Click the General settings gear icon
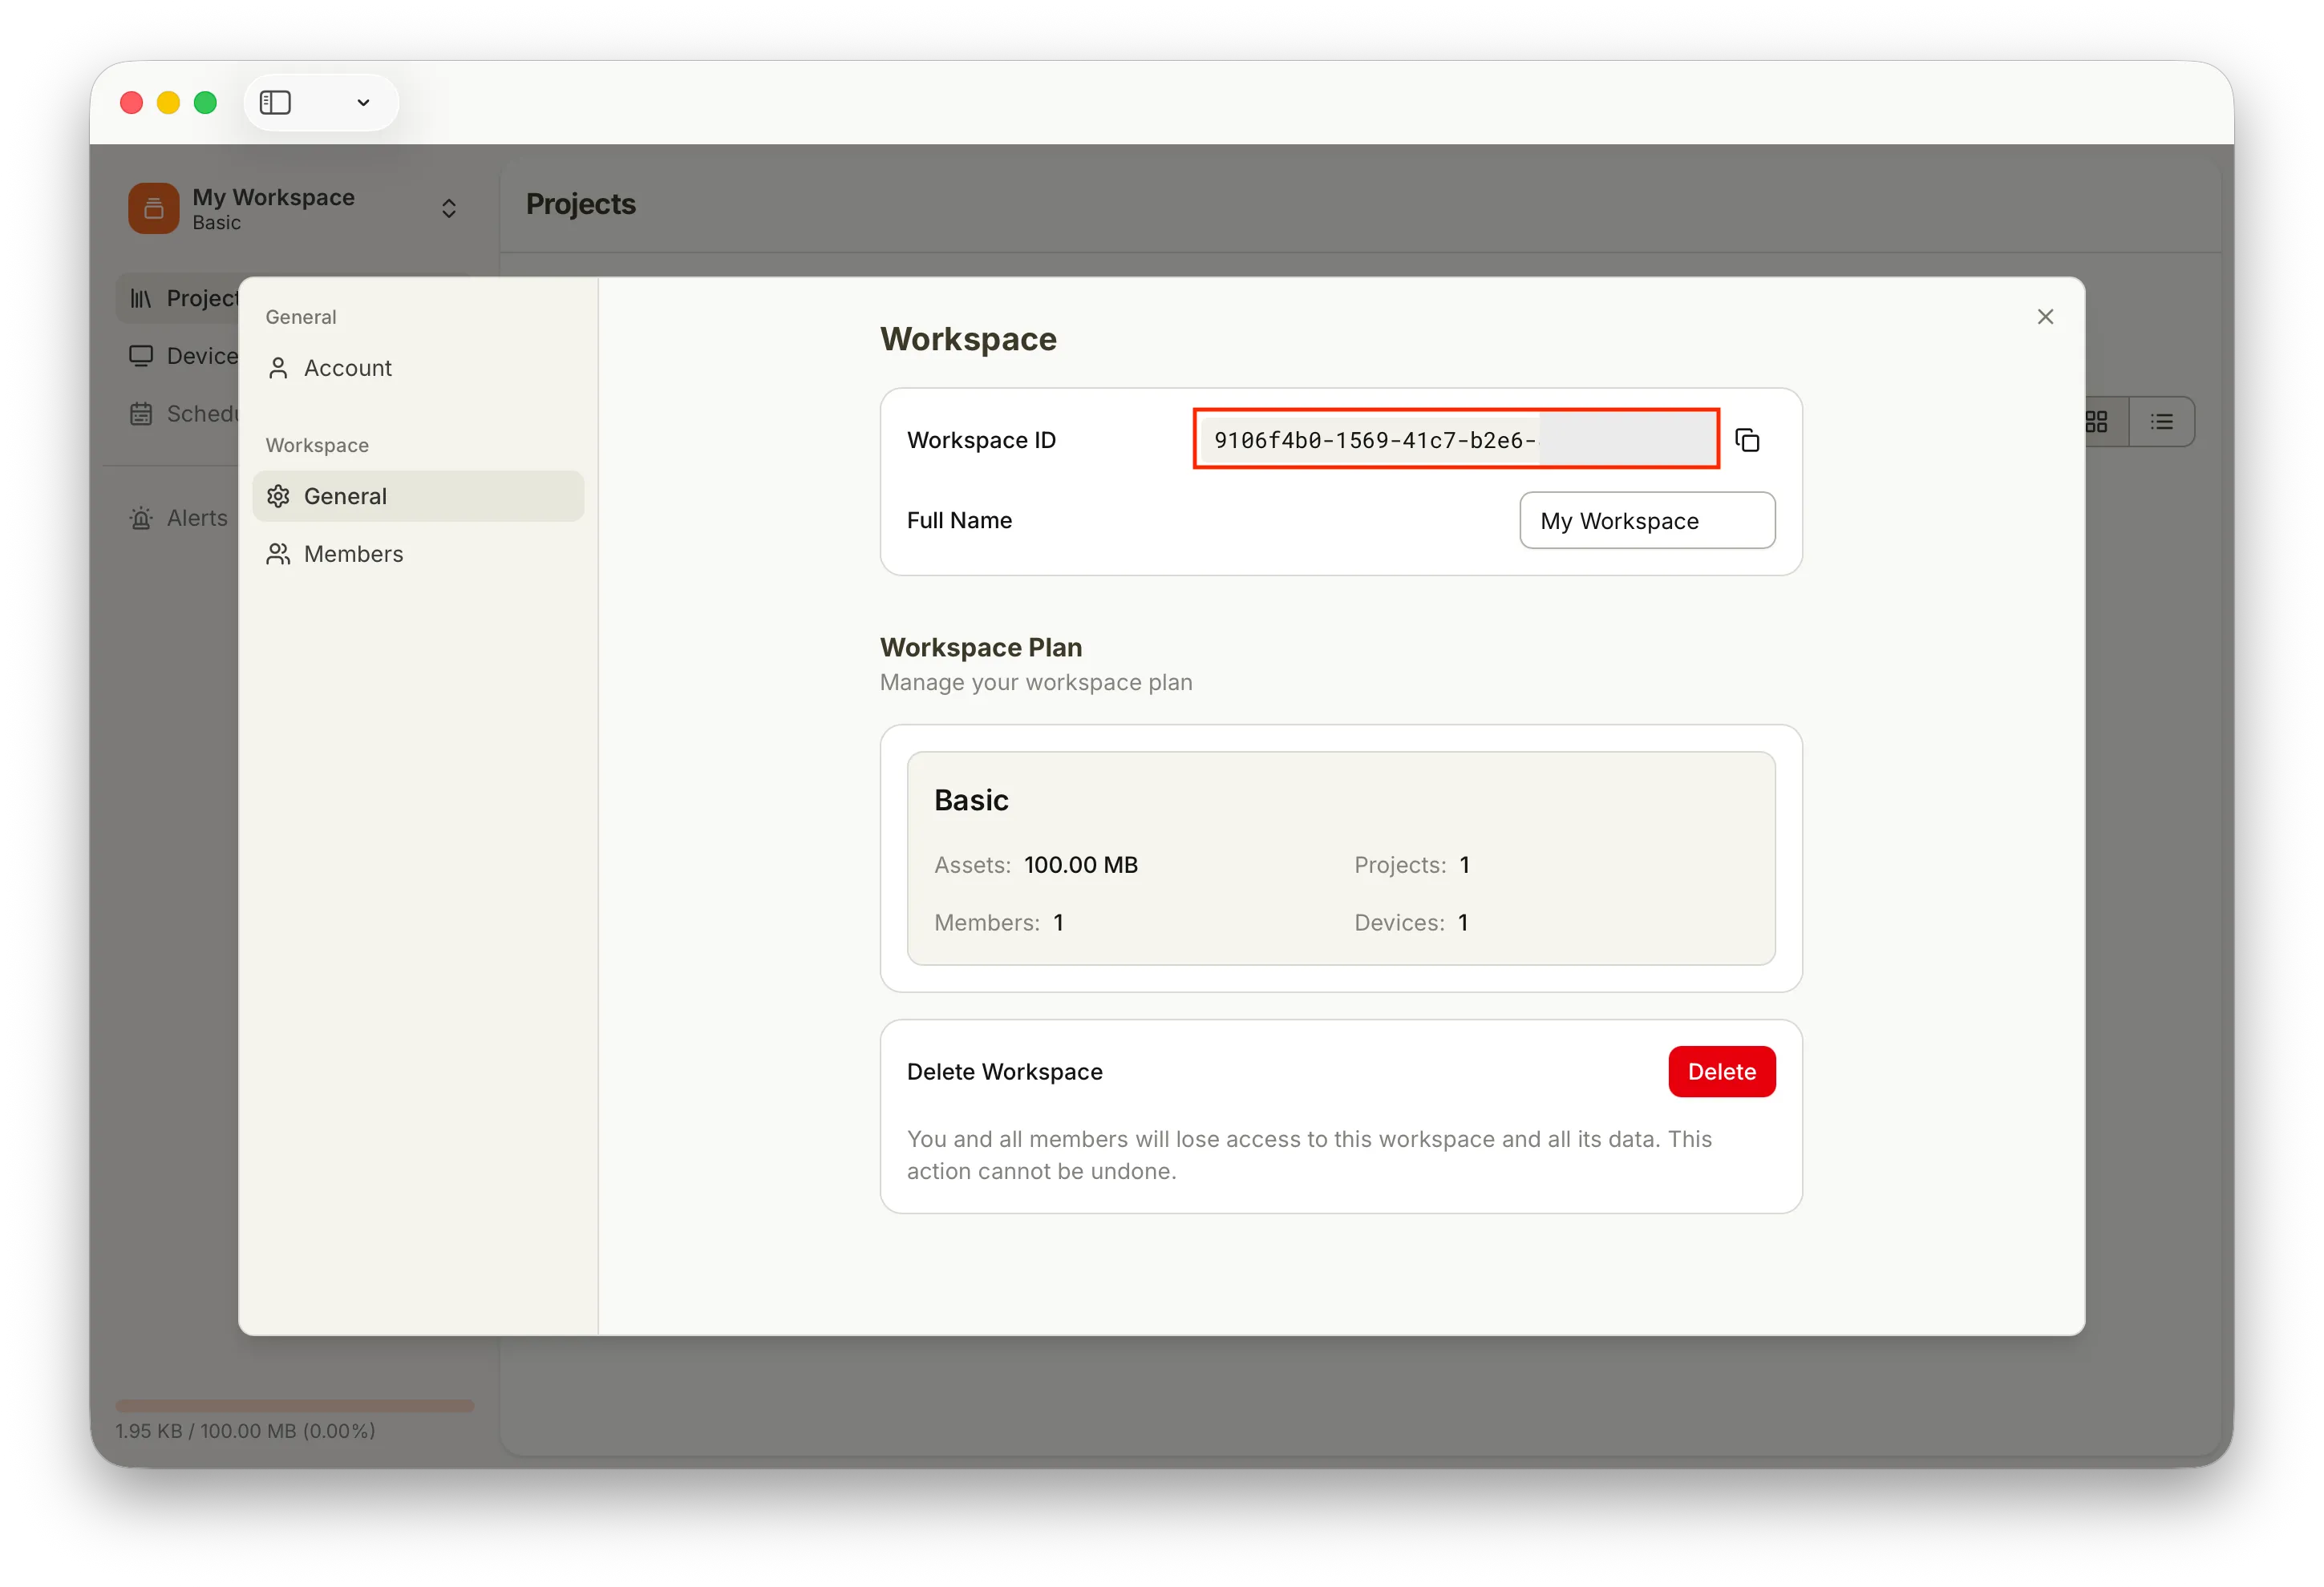 pyautogui.click(x=278, y=495)
